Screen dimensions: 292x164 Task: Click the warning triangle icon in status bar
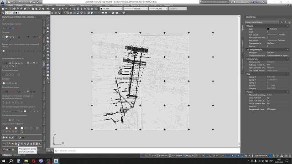click(x=282, y=156)
